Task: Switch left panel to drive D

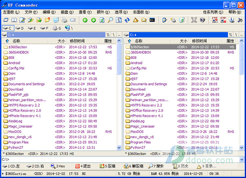Action: click(x=20, y=28)
